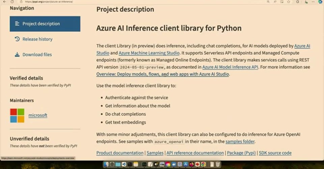Viewport: 324px width, 169px height.
Task: Open the microsoft maintainer link
Action: click(38, 115)
